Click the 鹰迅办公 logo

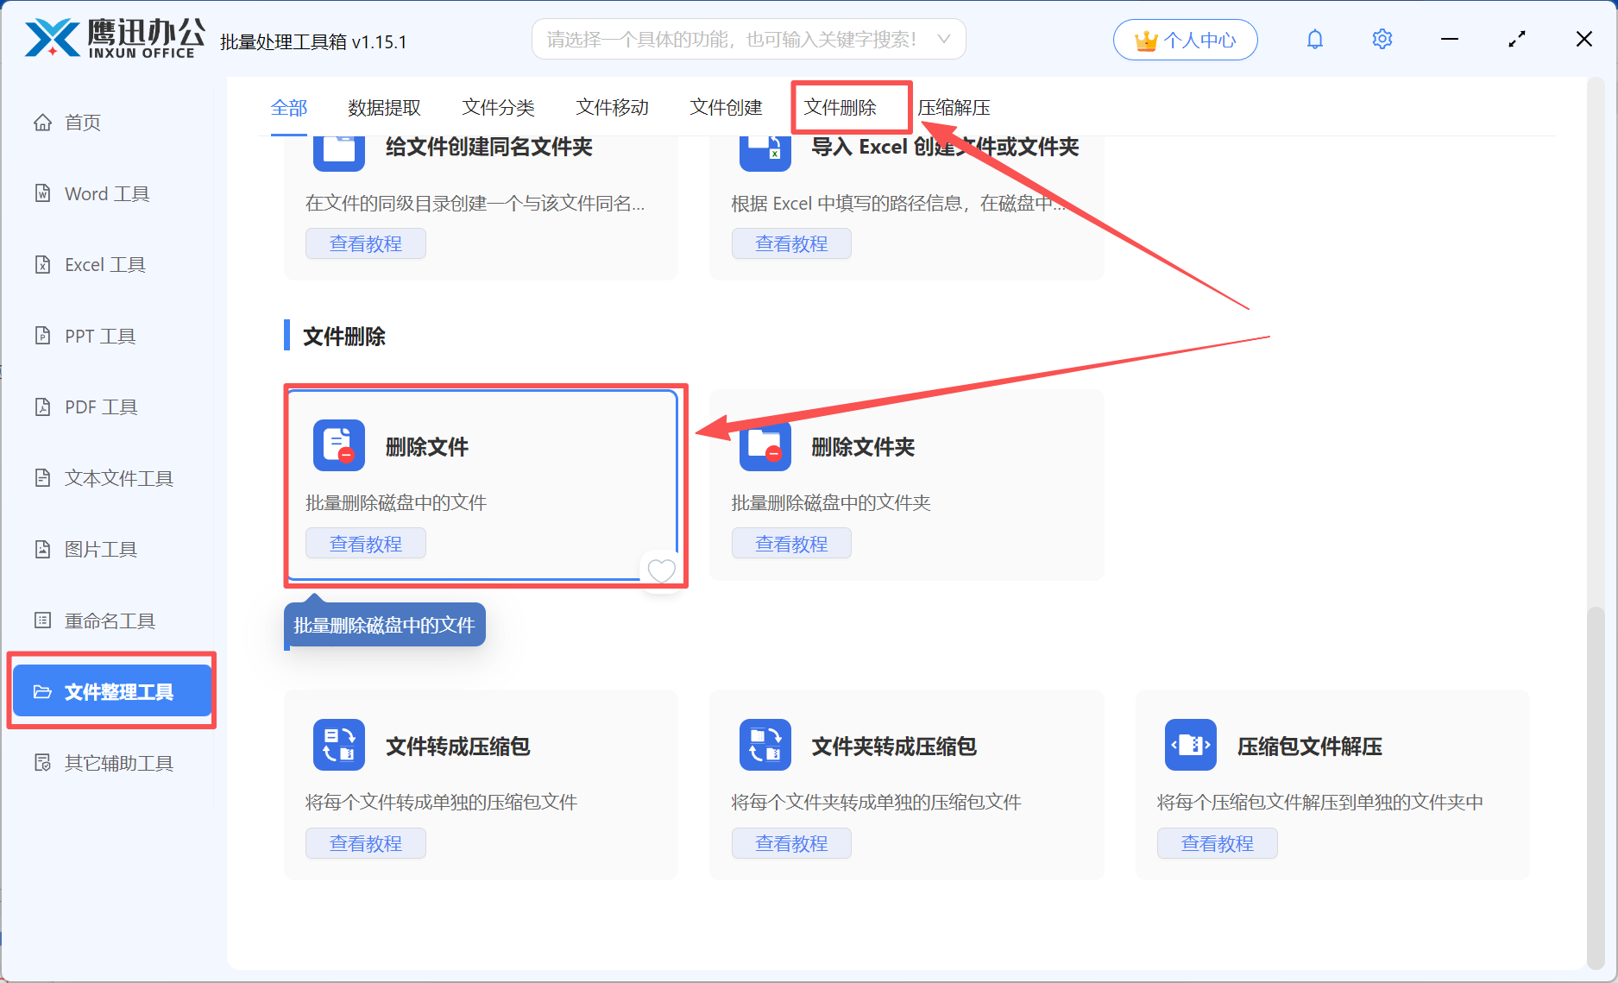pos(115,40)
